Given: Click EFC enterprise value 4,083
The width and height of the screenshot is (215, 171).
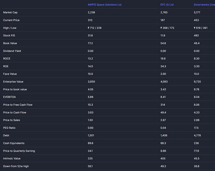Looking at the screenshot, I should (164, 82).
